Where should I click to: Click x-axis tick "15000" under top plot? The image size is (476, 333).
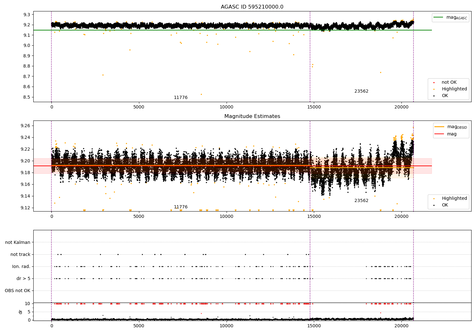(x=314, y=107)
